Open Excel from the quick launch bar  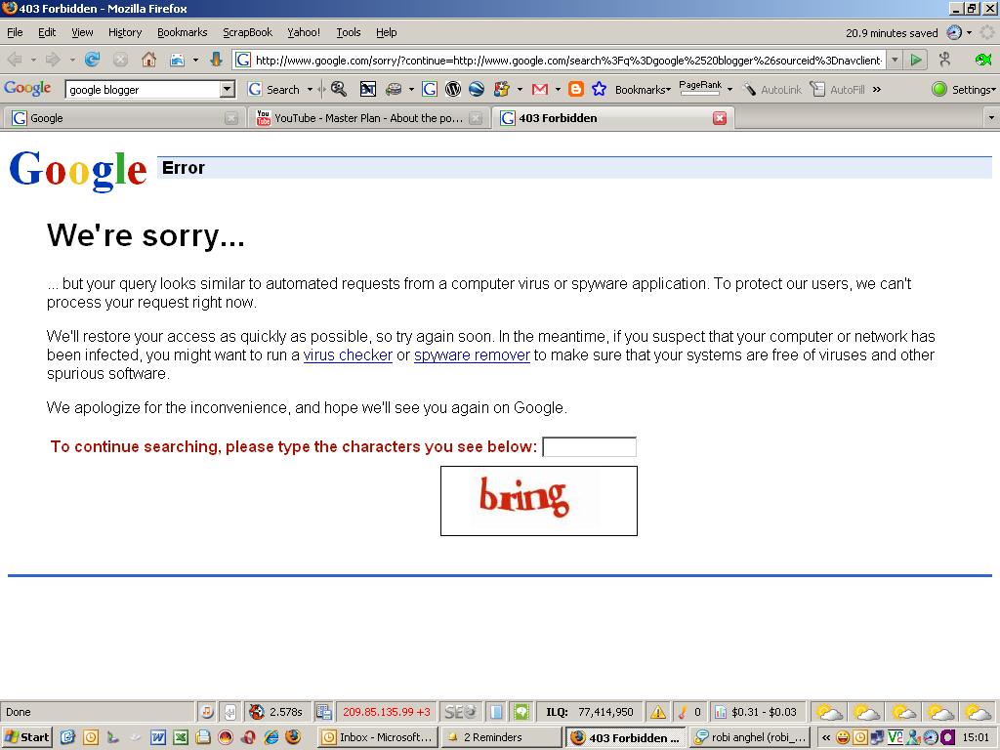point(181,737)
